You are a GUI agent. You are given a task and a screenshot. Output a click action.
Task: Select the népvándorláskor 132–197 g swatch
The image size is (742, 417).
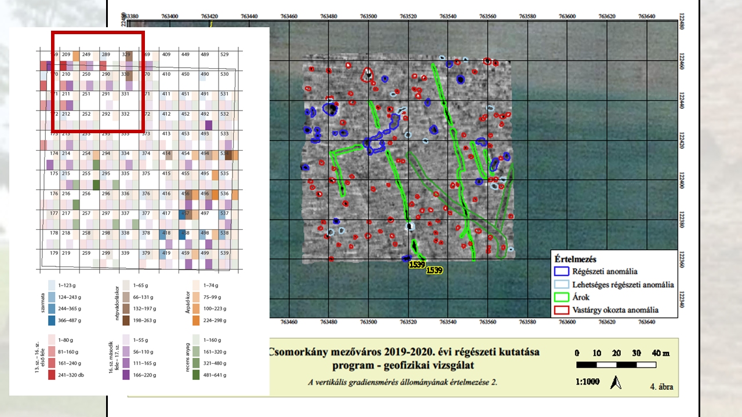(x=125, y=309)
